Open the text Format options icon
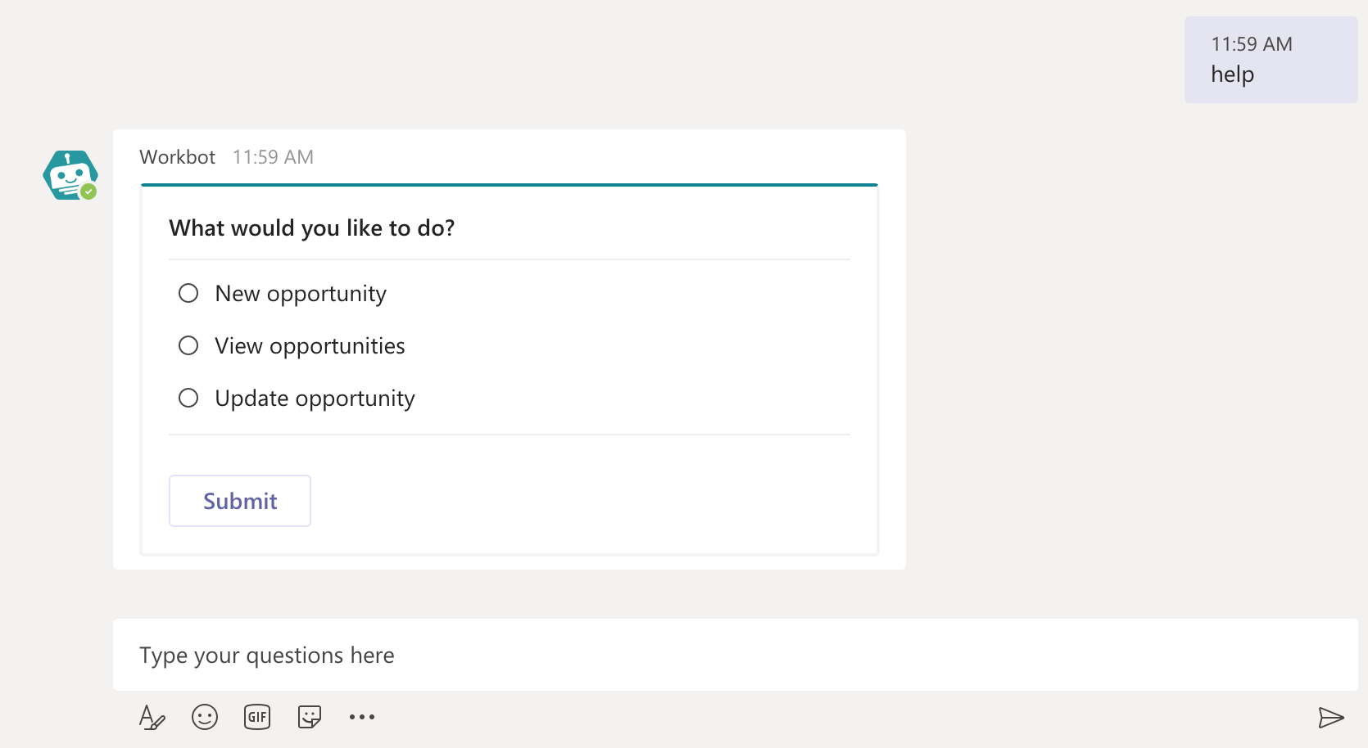The image size is (1368, 748). [x=152, y=718]
